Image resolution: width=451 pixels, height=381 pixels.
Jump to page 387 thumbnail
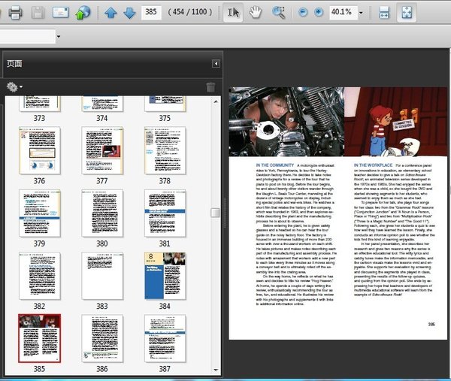pyautogui.click(x=165, y=338)
